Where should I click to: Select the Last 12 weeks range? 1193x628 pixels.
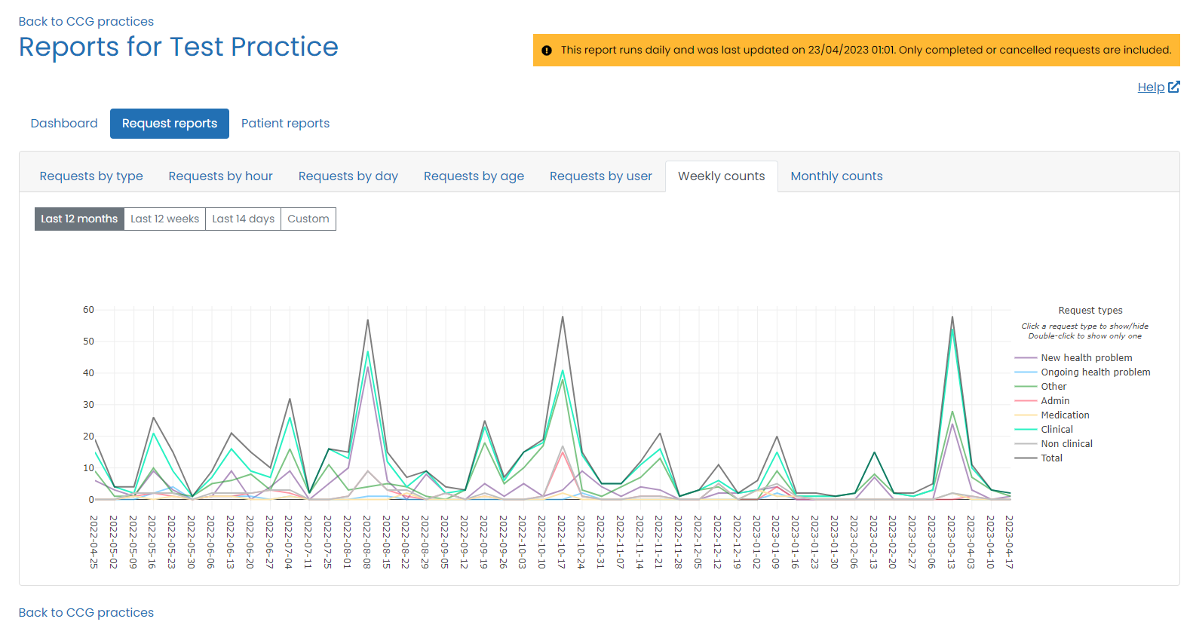coord(164,219)
